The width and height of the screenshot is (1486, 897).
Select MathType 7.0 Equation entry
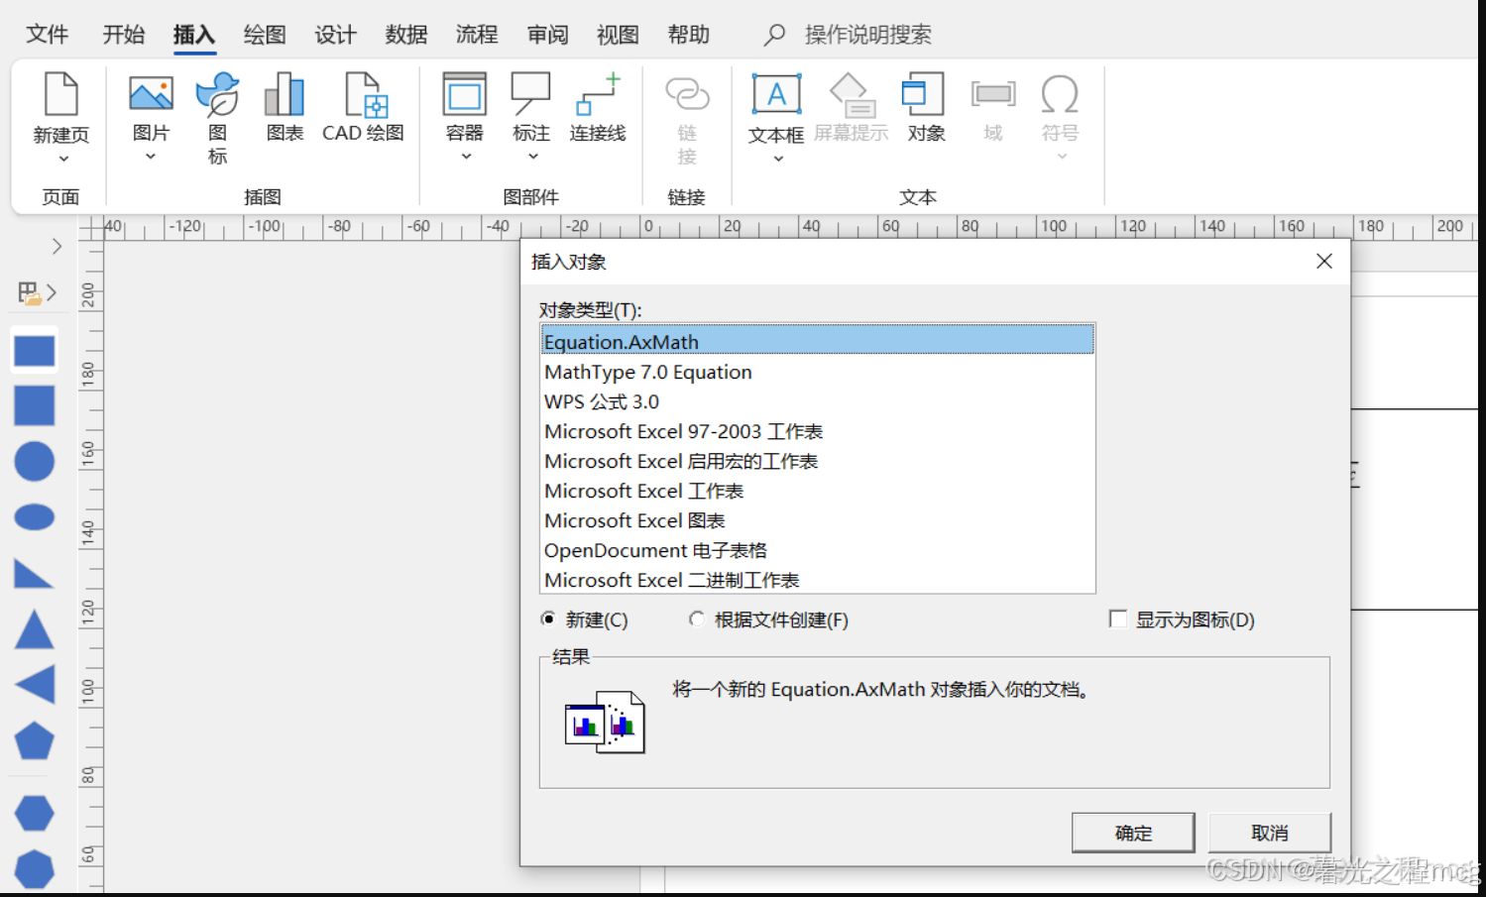(x=818, y=372)
